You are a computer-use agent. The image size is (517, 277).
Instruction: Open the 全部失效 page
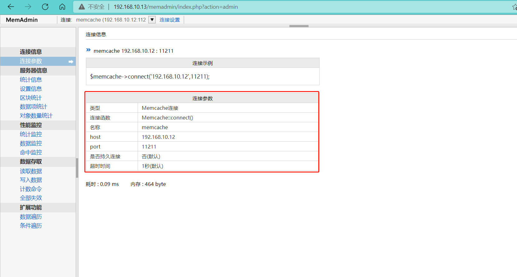tap(31, 198)
